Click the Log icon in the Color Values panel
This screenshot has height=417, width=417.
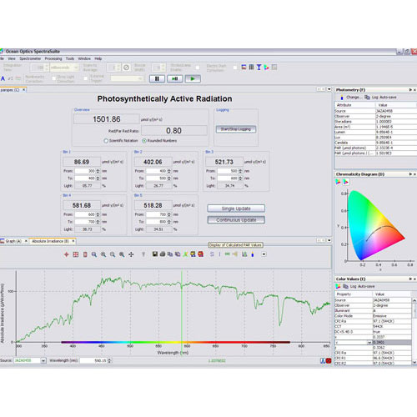(x=345, y=286)
